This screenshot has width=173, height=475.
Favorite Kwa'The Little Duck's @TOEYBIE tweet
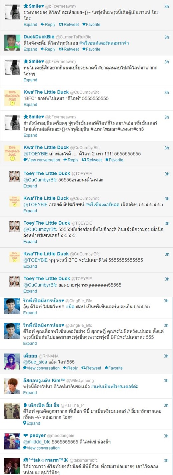tap(114, 160)
